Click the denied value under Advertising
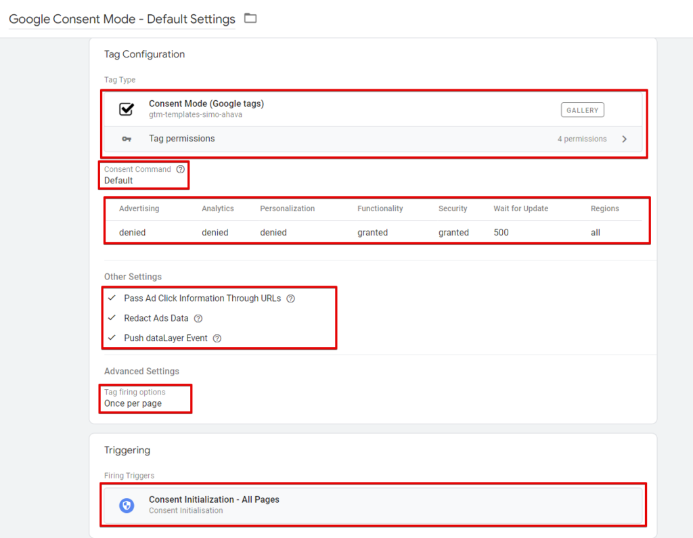Viewport: 693px width, 538px height. [132, 233]
